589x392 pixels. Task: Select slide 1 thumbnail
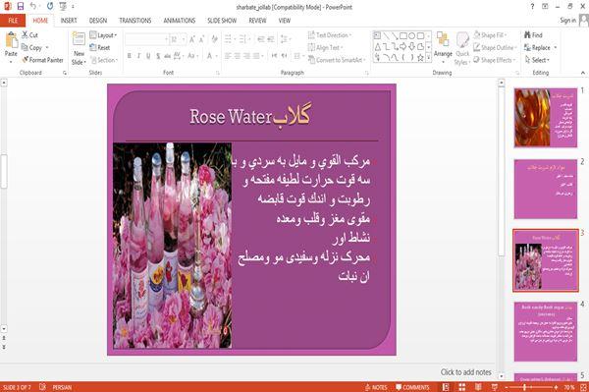(x=546, y=118)
